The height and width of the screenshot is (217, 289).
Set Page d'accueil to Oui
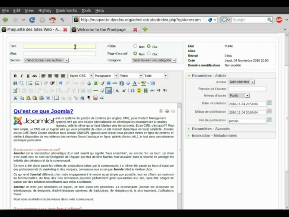pos(148,54)
